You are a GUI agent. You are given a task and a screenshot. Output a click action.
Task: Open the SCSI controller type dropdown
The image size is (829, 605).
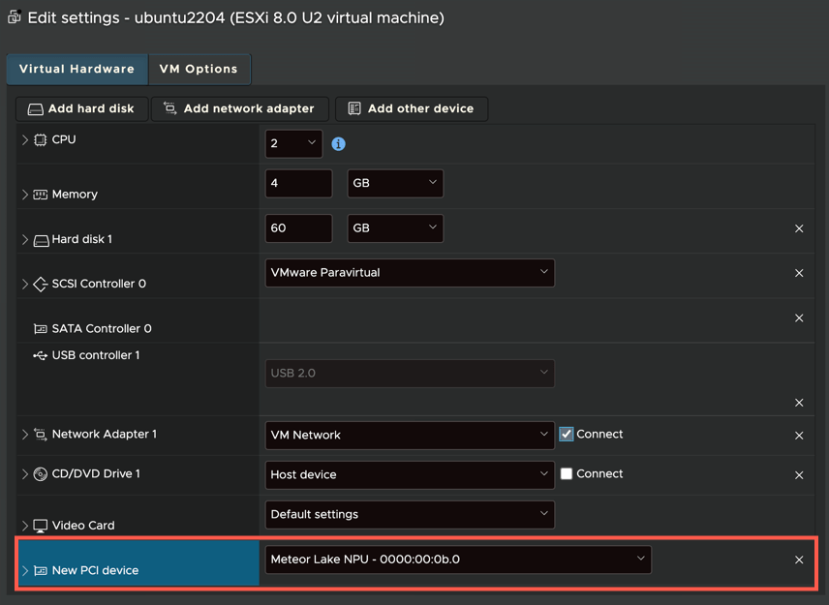pos(410,273)
